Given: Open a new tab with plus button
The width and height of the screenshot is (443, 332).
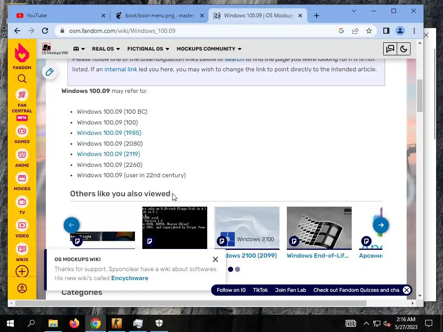Looking at the screenshot, I should pos(317,16).
